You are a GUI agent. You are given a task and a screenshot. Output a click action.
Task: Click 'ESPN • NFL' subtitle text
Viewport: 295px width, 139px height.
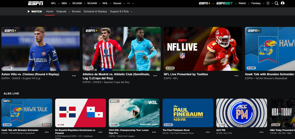(171, 78)
